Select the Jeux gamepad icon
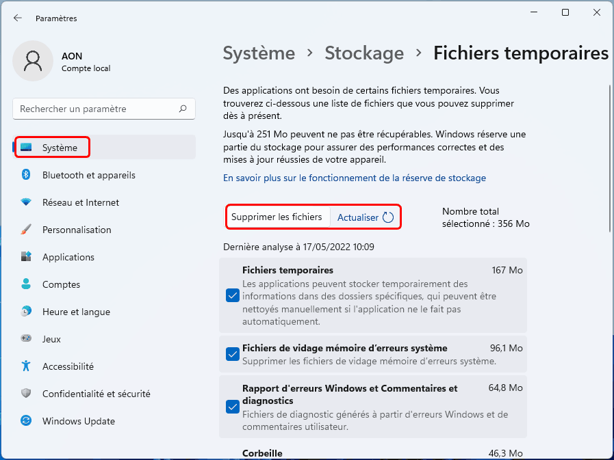 click(x=26, y=339)
